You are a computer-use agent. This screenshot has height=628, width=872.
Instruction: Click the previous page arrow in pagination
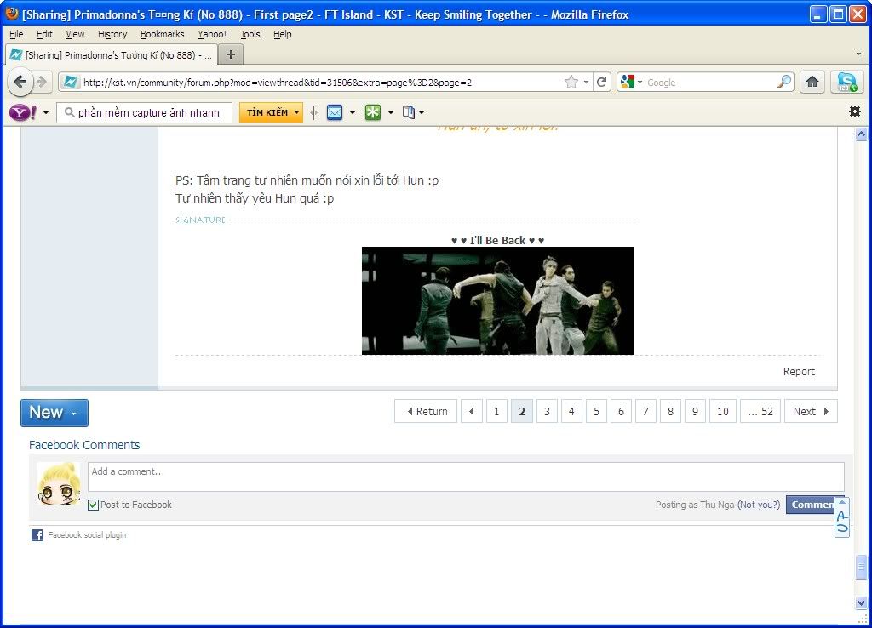pyautogui.click(x=472, y=411)
